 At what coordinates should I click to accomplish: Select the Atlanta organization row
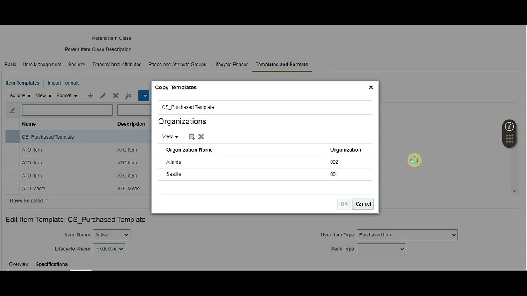pyautogui.click(x=265, y=162)
